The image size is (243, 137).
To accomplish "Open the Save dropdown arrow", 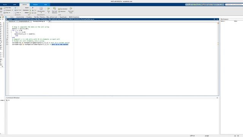I will pos(1,13).
